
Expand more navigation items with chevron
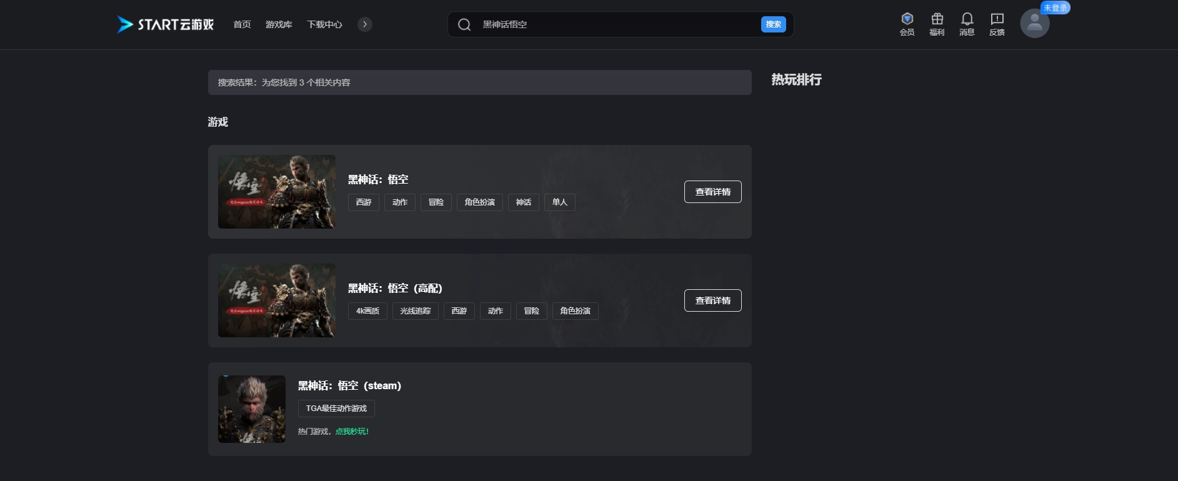365,24
